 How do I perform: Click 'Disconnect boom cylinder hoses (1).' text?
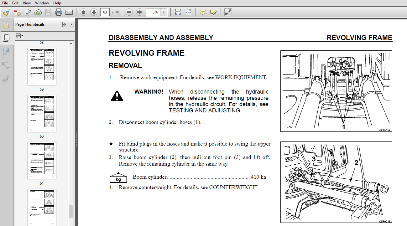pos(160,122)
